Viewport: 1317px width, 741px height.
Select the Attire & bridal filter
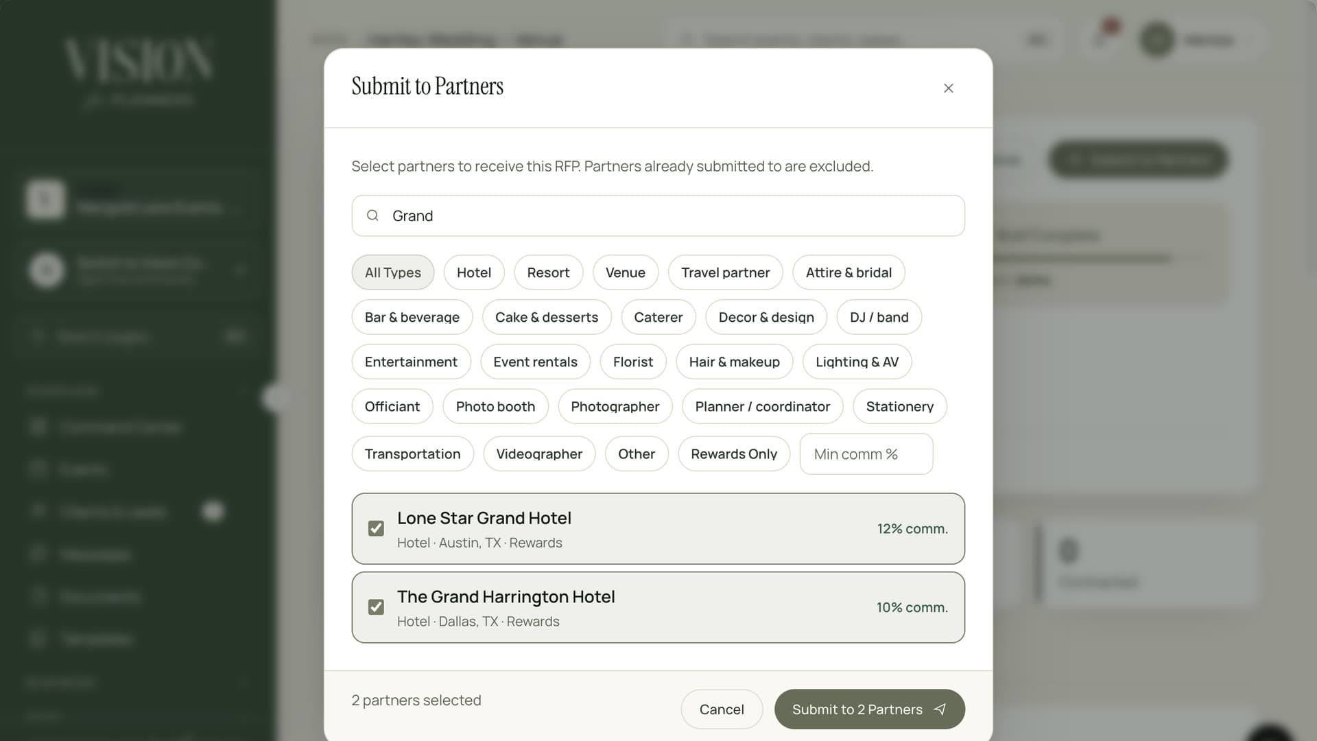849,272
